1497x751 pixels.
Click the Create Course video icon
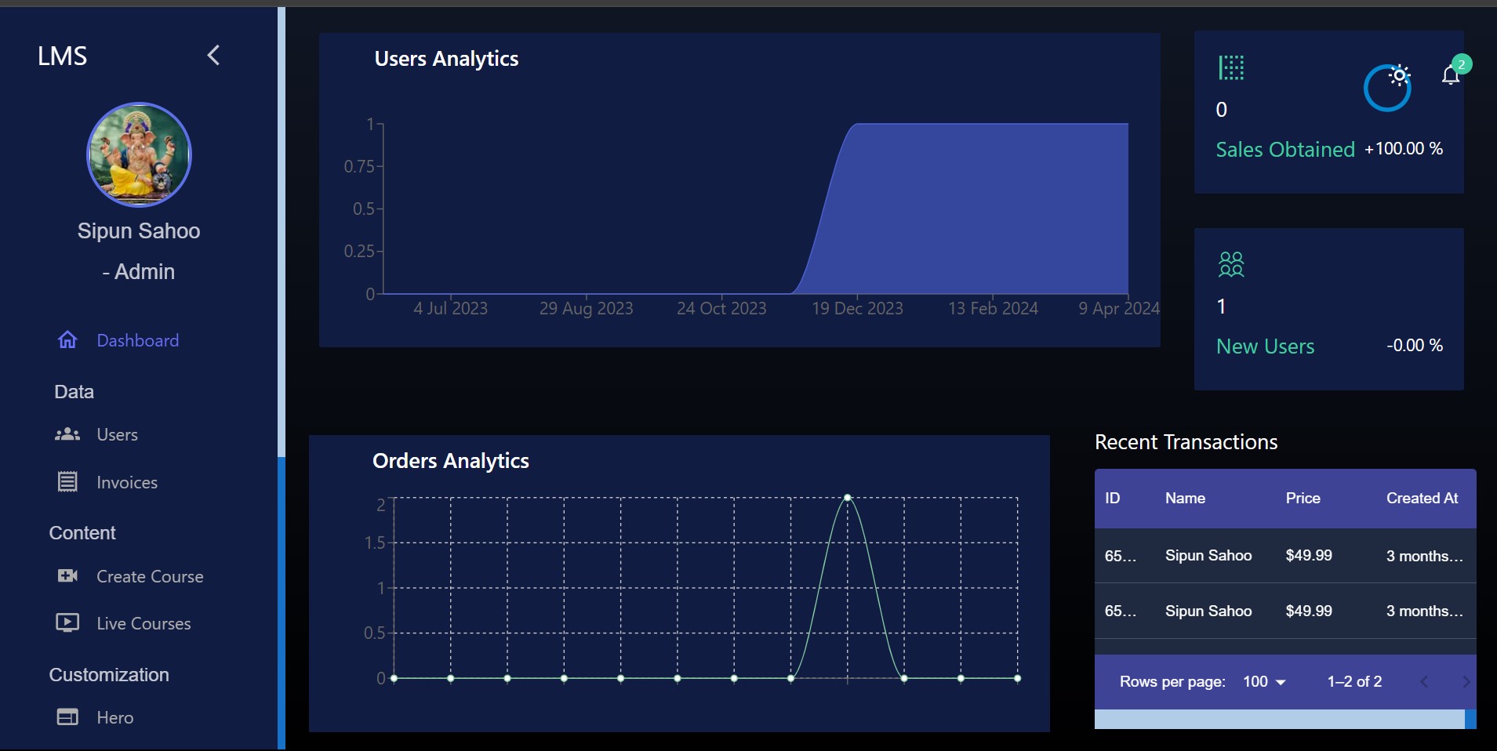click(67, 576)
